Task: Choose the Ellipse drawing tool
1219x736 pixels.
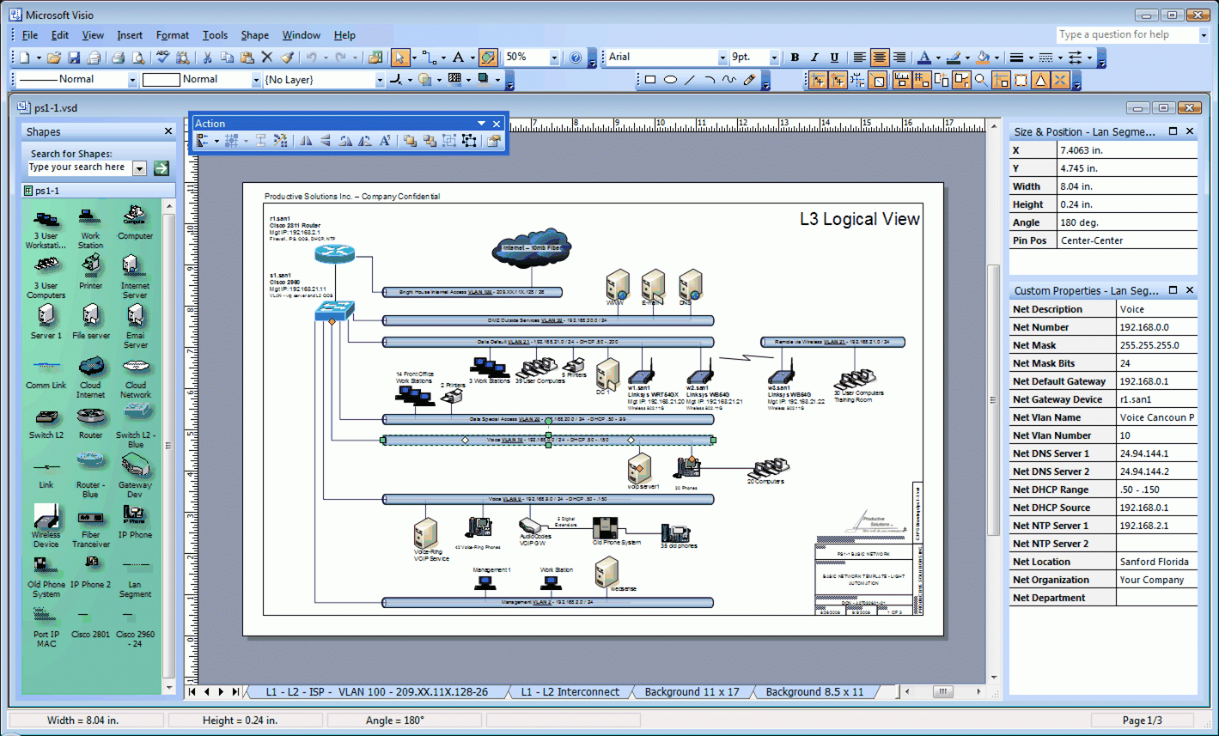Action: point(670,80)
